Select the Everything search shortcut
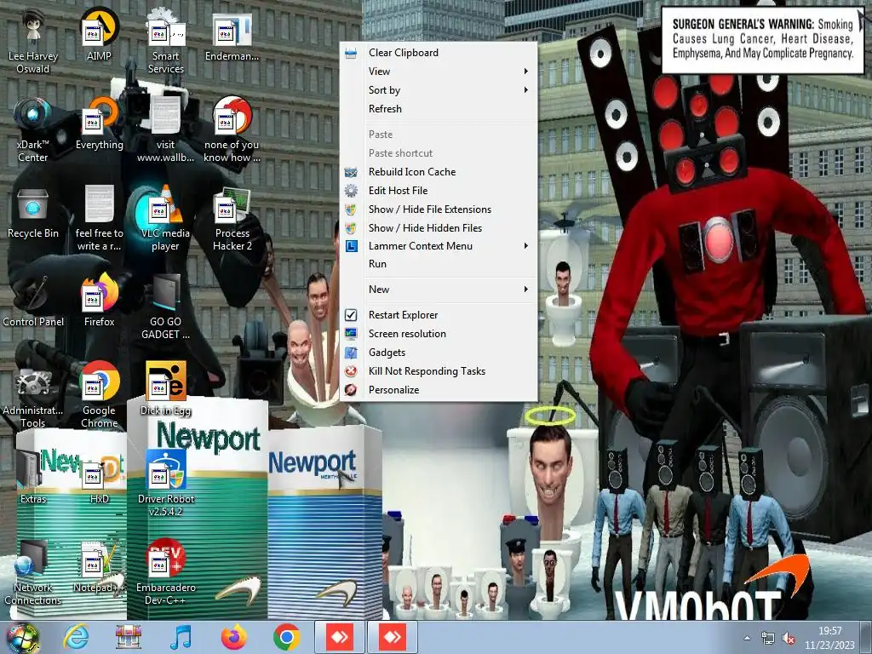The image size is (872, 654). (x=99, y=124)
